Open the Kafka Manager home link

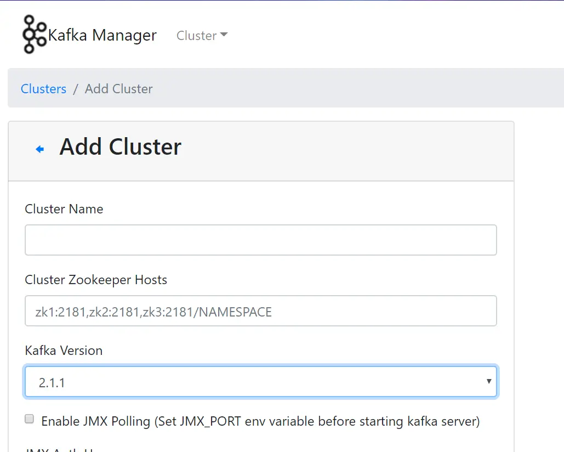coord(102,35)
